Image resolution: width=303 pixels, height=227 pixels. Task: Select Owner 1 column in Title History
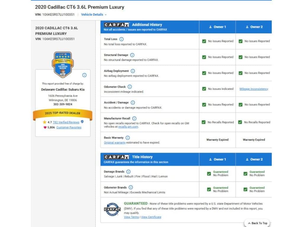[217, 159]
